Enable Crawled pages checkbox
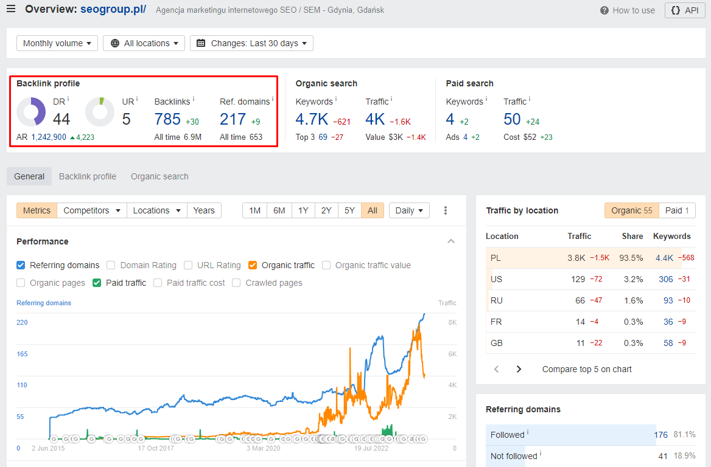Screen dimensions: 711x467 point(236,283)
